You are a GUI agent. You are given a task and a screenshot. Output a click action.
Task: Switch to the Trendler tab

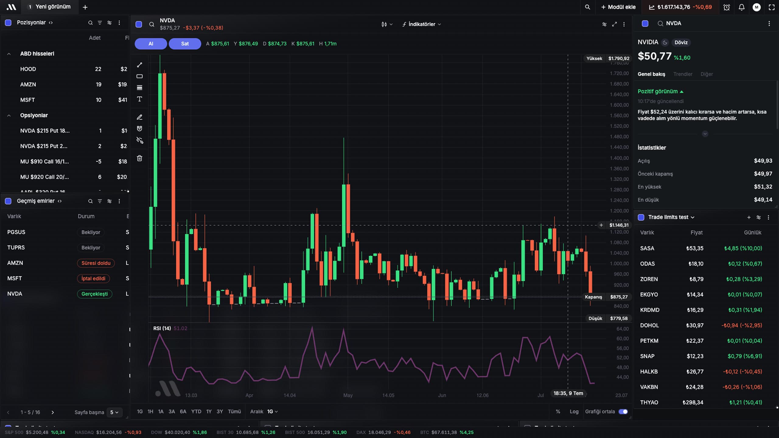pos(683,74)
